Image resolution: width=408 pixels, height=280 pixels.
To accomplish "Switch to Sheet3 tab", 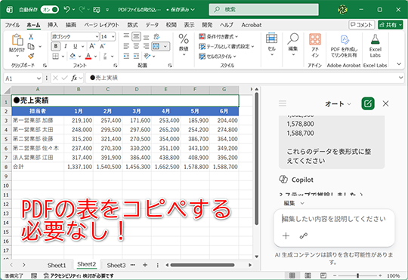I will [x=116, y=265].
